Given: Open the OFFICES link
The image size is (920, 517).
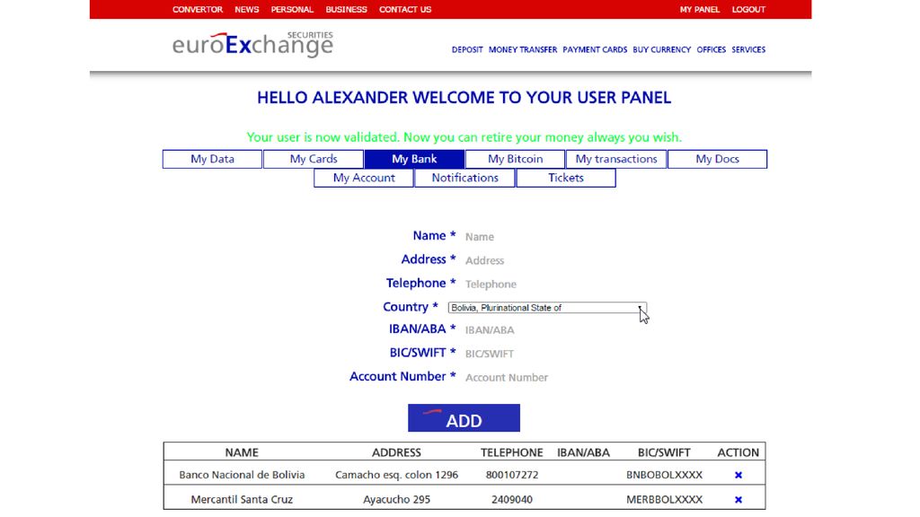Looking at the screenshot, I should [x=712, y=50].
